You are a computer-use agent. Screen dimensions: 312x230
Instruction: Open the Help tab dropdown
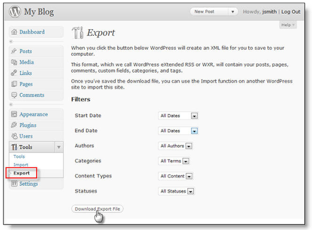tap(288, 25)
